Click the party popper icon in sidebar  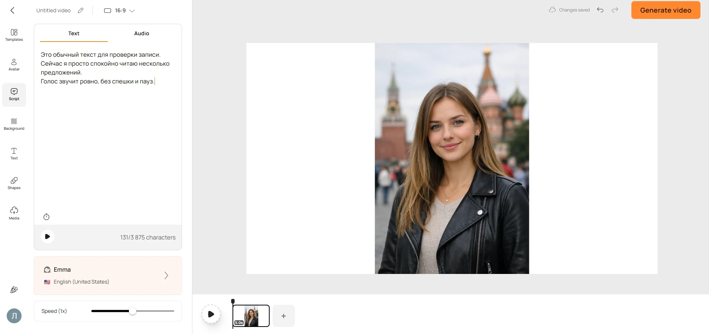pyautogui.click(x=14, y=290)
